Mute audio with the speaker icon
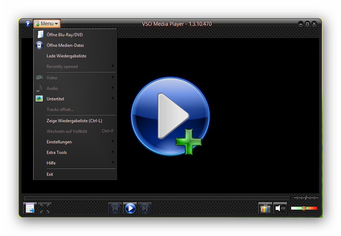 pyautogui.click(x=280, y=208)
